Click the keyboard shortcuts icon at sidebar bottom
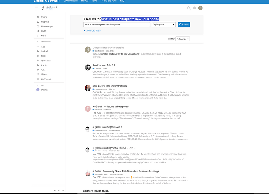This screenshot has width=269, height=194. 63,190
